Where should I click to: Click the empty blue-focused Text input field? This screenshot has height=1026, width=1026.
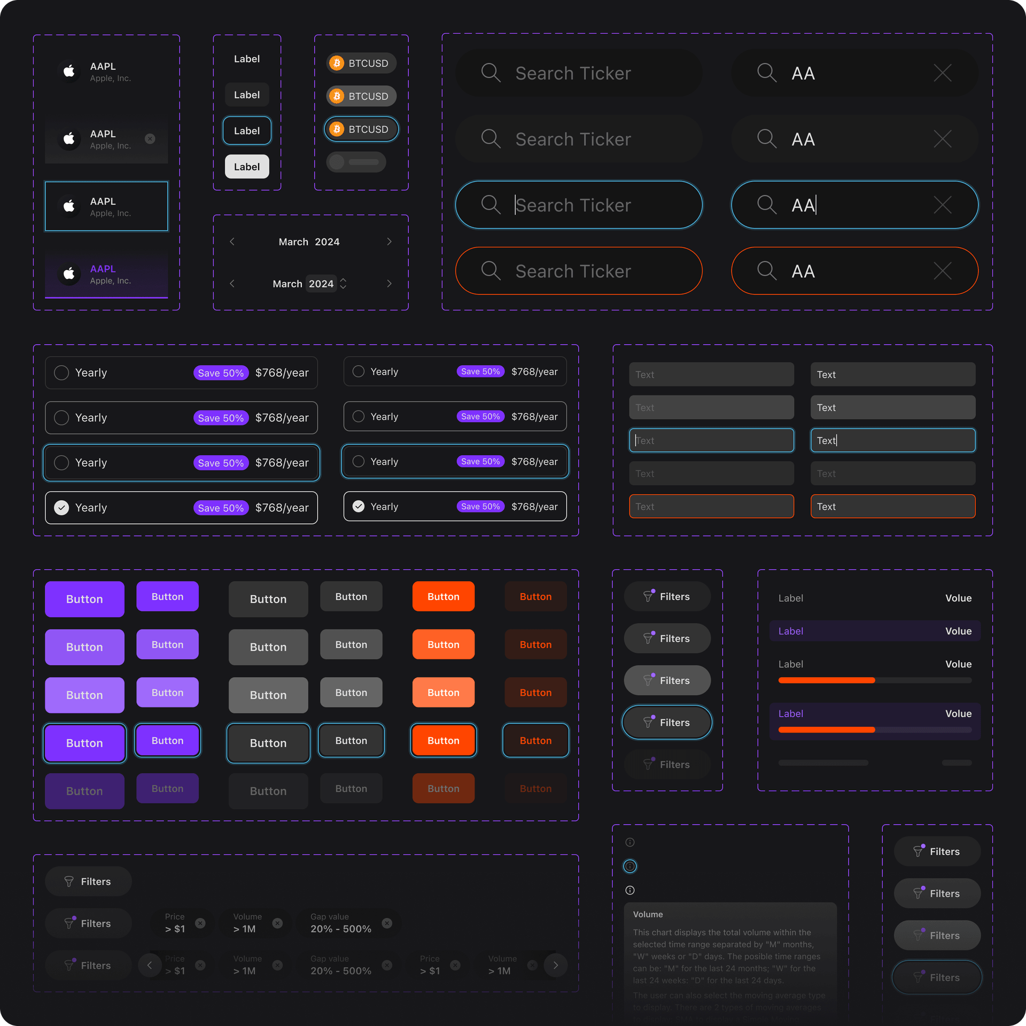point(711,441)
